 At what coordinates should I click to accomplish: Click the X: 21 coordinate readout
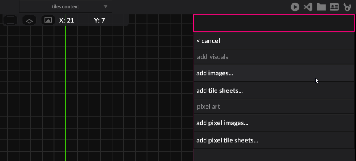(66, 20)
